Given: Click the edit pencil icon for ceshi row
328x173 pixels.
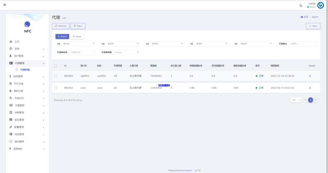Looking at the screenshot, I should click(x=310, y=88).
